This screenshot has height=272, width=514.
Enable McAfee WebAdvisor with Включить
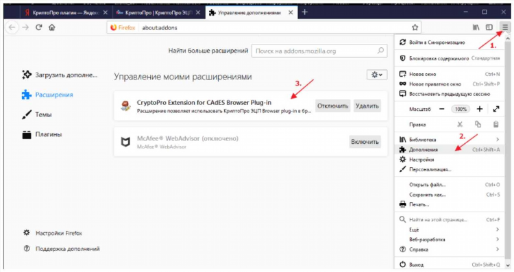click(365, 142)
